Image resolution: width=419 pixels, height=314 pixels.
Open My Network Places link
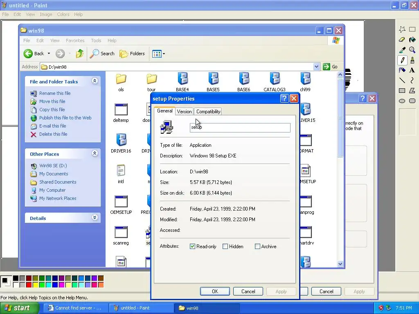[58, 198]
